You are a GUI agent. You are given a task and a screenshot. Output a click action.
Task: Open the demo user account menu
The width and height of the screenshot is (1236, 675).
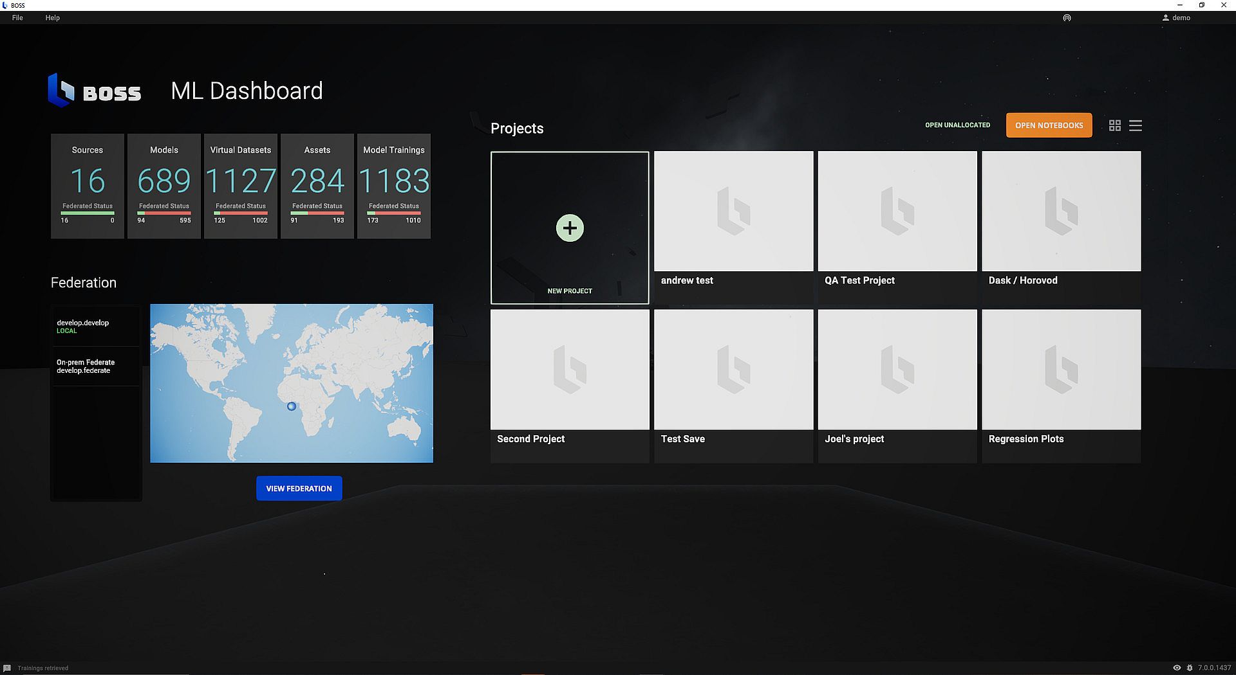(1176, 18)
